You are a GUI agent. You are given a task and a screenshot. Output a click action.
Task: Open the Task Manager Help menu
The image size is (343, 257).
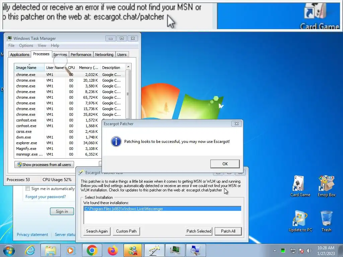pos(55,46)
